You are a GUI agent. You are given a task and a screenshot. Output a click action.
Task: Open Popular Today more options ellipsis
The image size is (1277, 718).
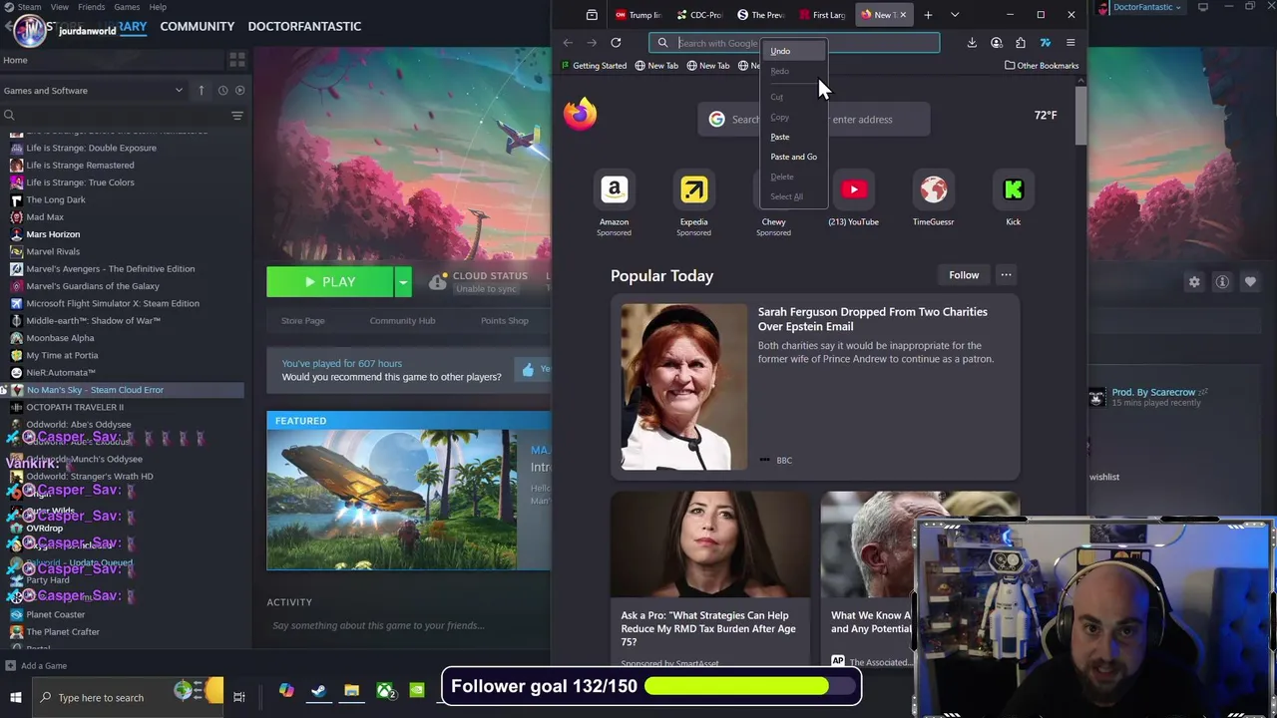point(1006,275)
